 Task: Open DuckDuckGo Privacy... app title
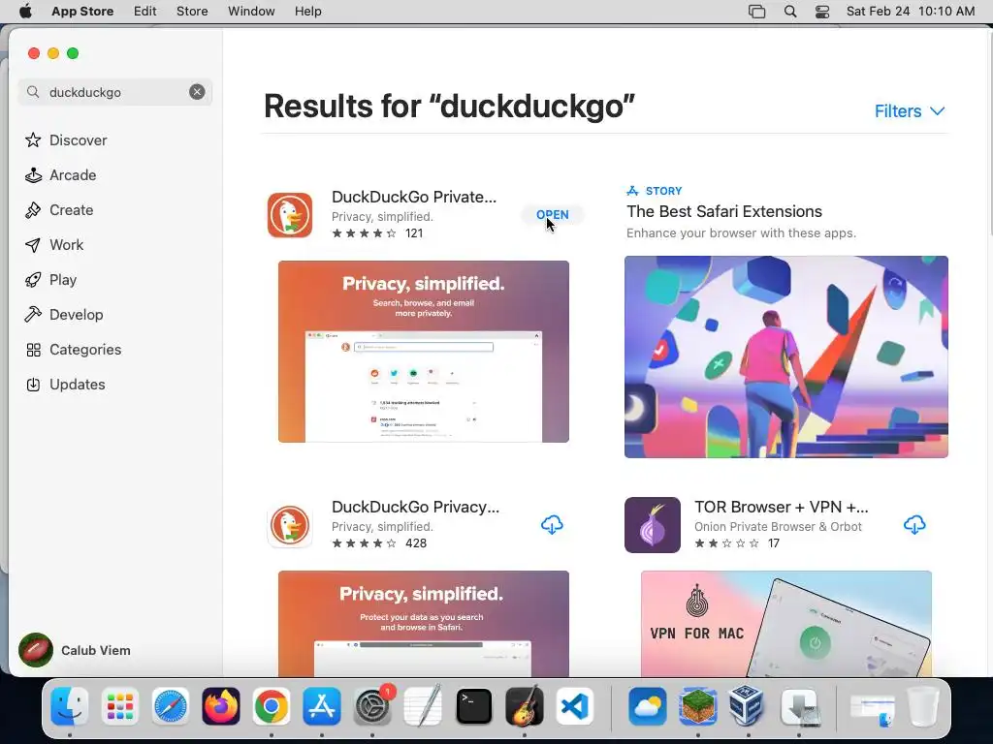tap(415, 507)
